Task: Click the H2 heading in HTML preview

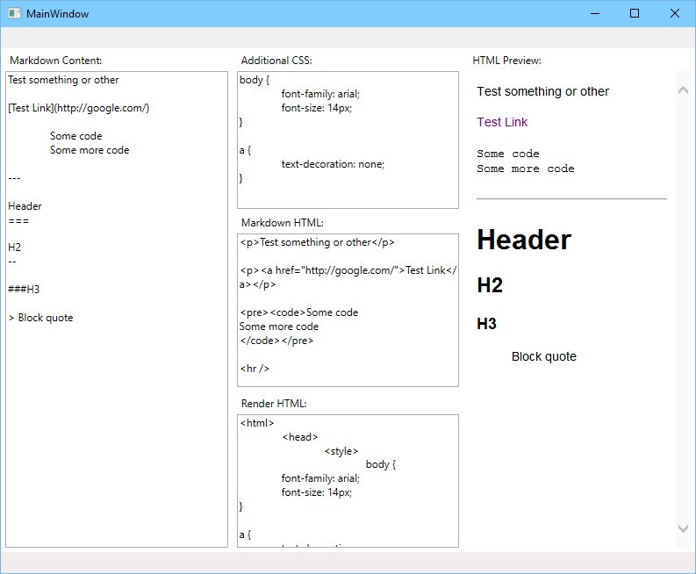Action: [490, 285]
